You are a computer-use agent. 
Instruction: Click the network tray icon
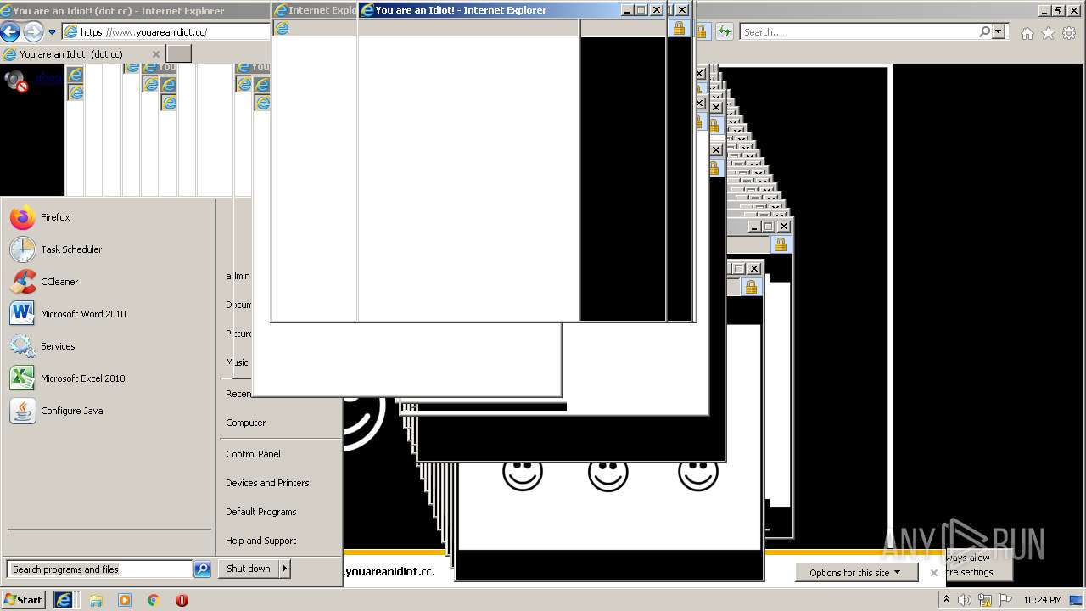tap(985, 600)
